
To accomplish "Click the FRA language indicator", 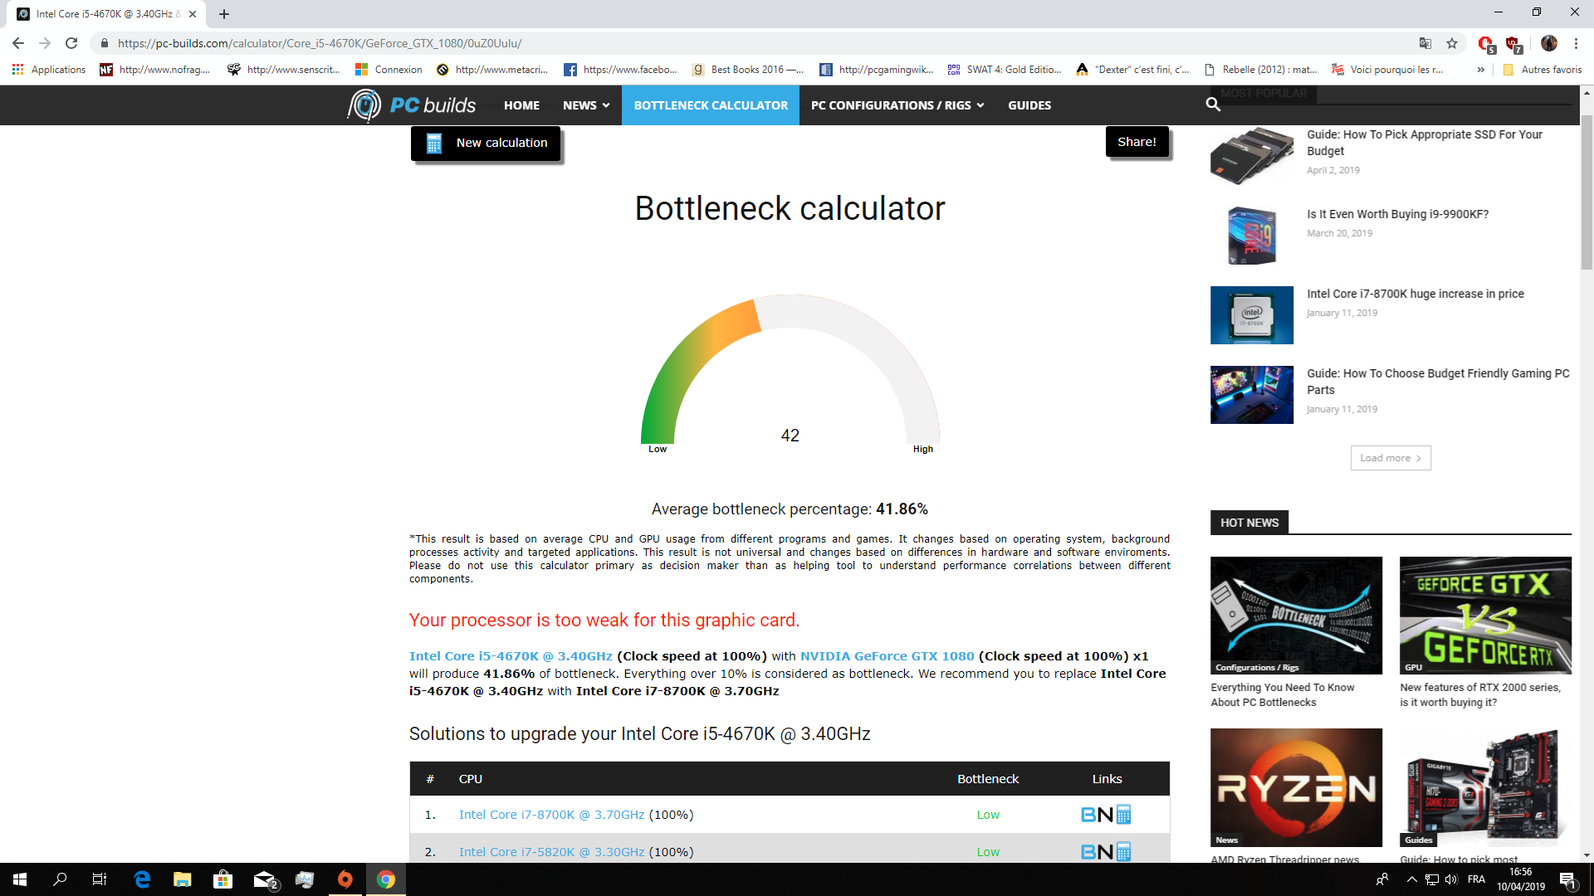I will tap(1476, 879).
